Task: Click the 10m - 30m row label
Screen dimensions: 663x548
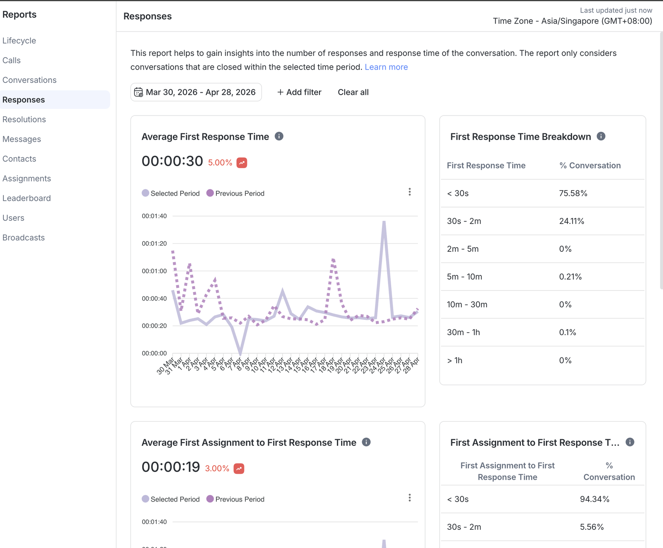Action: tap(467, 304)
